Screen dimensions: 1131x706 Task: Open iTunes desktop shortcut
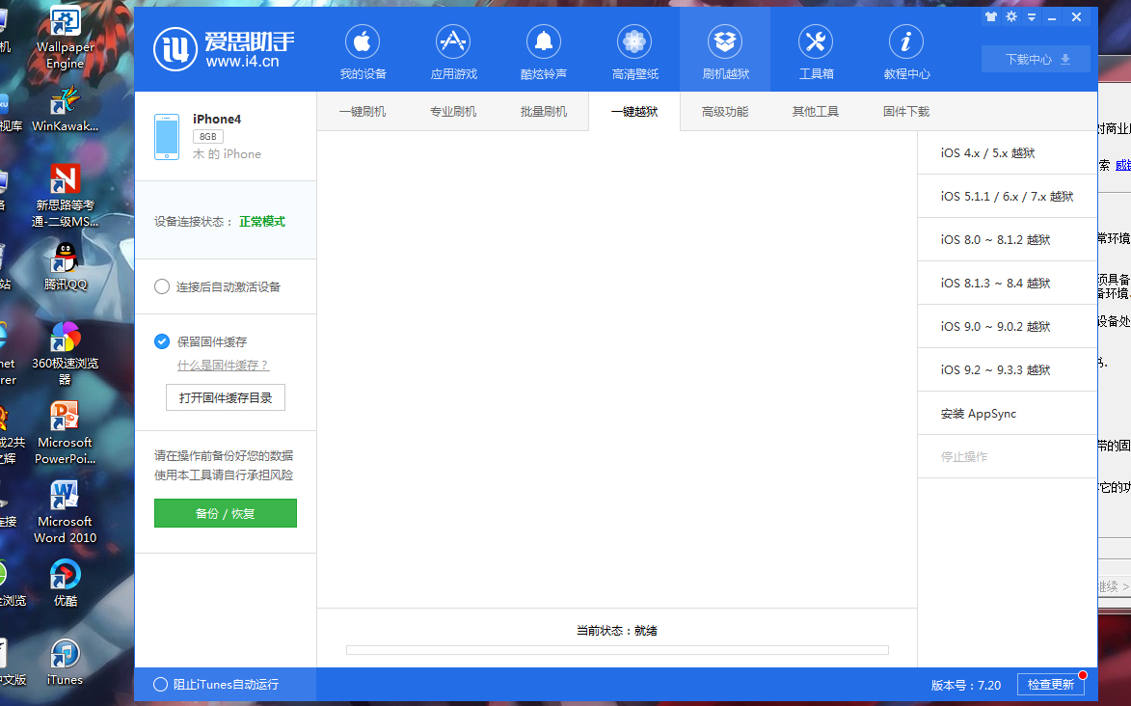point(65,663)
